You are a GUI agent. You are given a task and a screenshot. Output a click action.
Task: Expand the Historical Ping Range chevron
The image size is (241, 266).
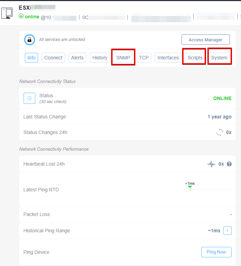tap(227, 231)
